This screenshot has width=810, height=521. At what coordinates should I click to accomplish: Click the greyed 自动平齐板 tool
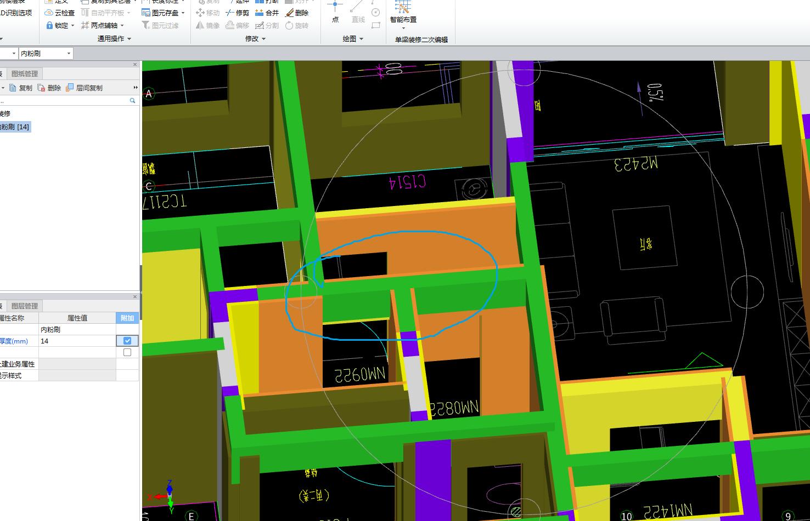(103, 13)
